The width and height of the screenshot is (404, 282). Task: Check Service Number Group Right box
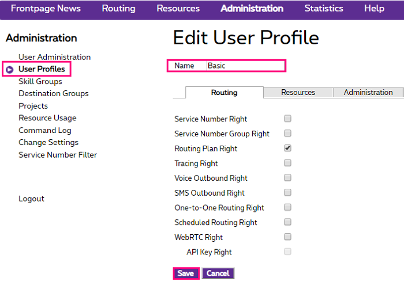point(287,134)
